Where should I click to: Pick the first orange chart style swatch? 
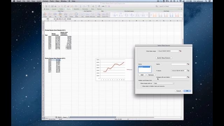(155, 15)
